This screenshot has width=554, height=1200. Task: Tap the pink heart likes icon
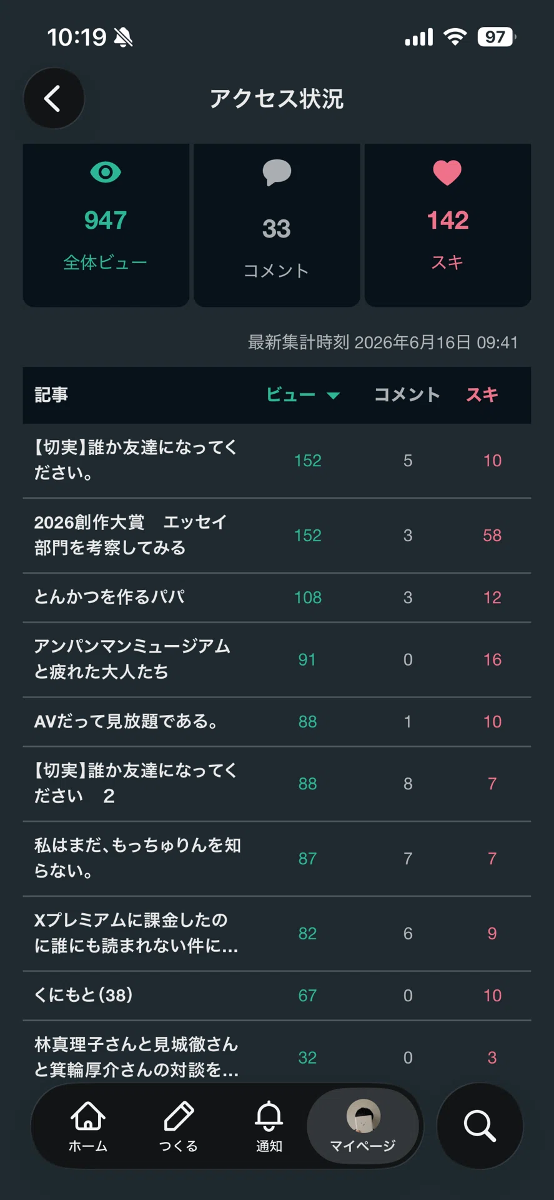pos(447,172)
